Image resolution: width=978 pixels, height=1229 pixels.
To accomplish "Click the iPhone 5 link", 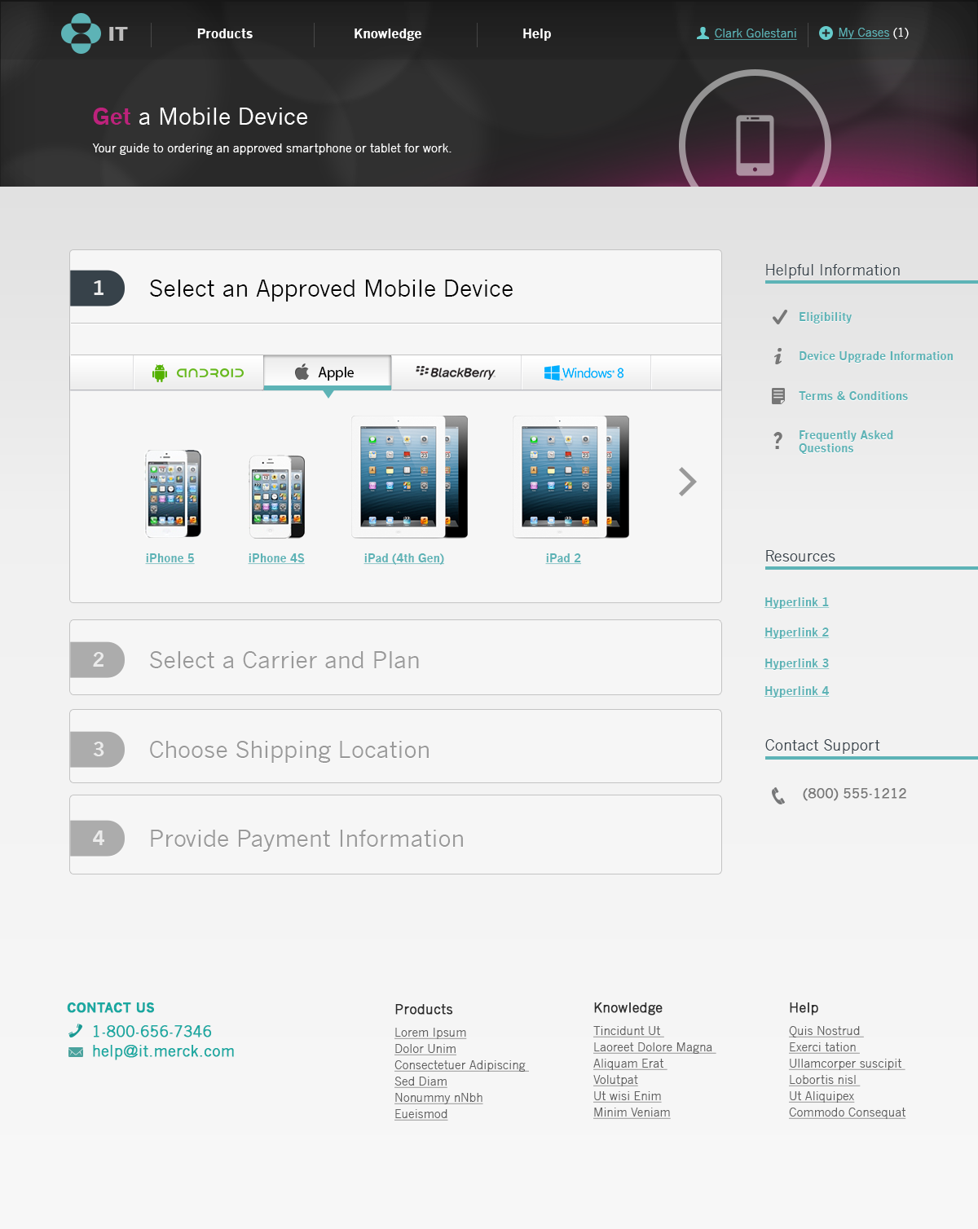I will [170, 558].
